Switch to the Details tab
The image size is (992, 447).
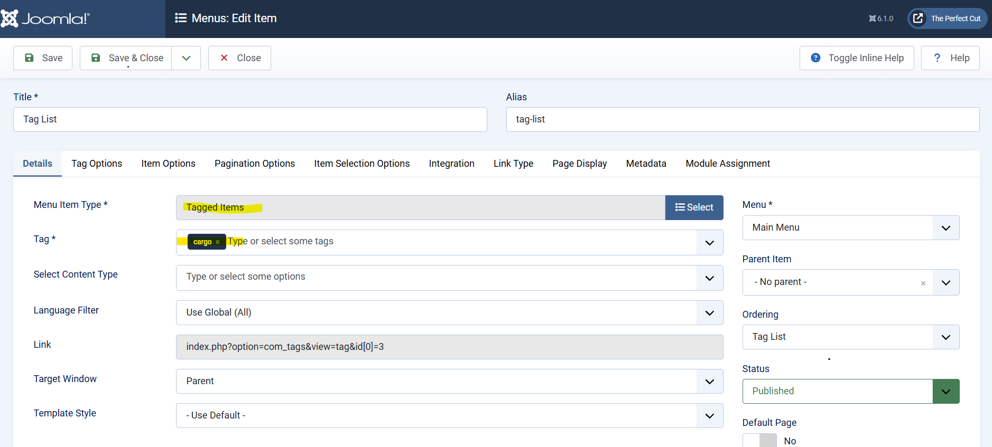tap(38, 164)
